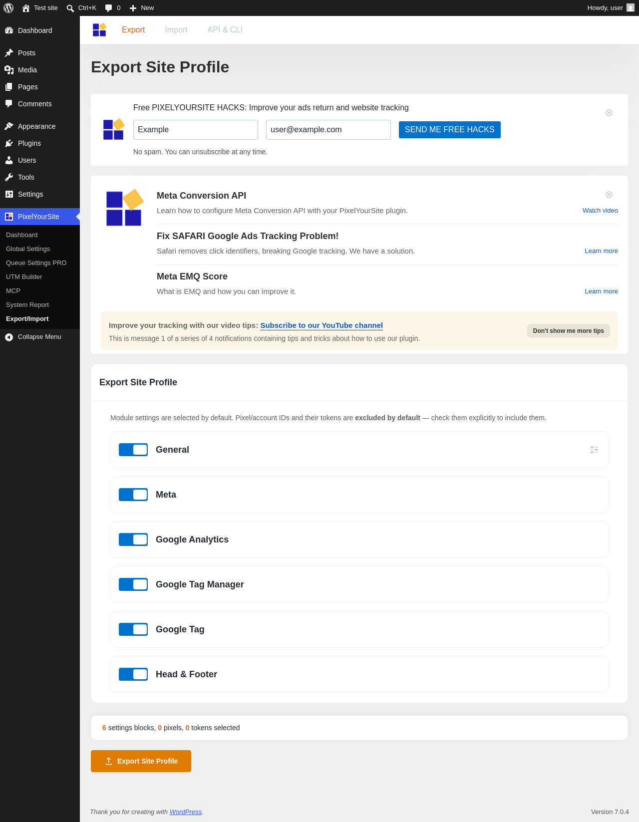639x822 pixels.
Task: Click the No spam unsubscribe notice text
Action: 200,152
